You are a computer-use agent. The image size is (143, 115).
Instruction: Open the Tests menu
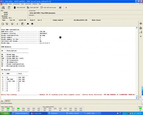coord(10,4)
